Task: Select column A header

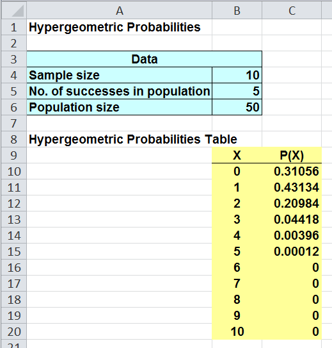Action: pos(120,10)
